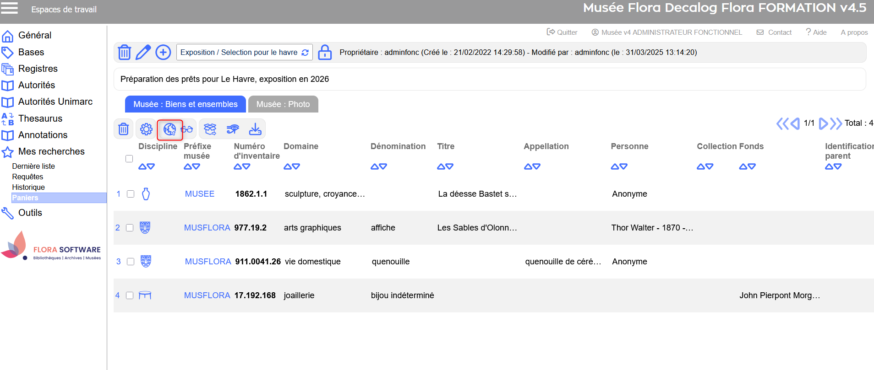Screen dimensions: 874x370
Task: Toggle the select-all checkbox in the table header
Action: pyautogui.click(x=129, y=159)
